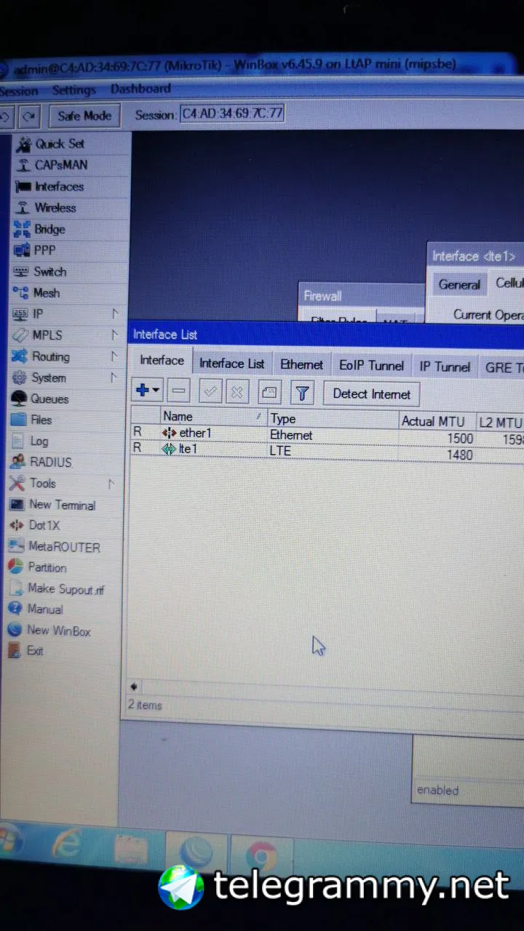Open the Dashboard menu

tap(140, 89)
